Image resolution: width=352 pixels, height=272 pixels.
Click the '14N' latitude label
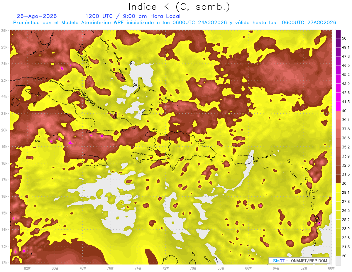tap(5, 229)
